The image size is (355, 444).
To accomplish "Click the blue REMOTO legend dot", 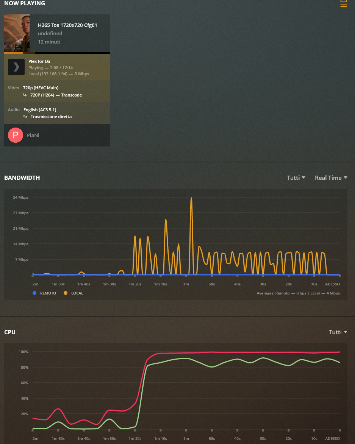I will 35,293.
